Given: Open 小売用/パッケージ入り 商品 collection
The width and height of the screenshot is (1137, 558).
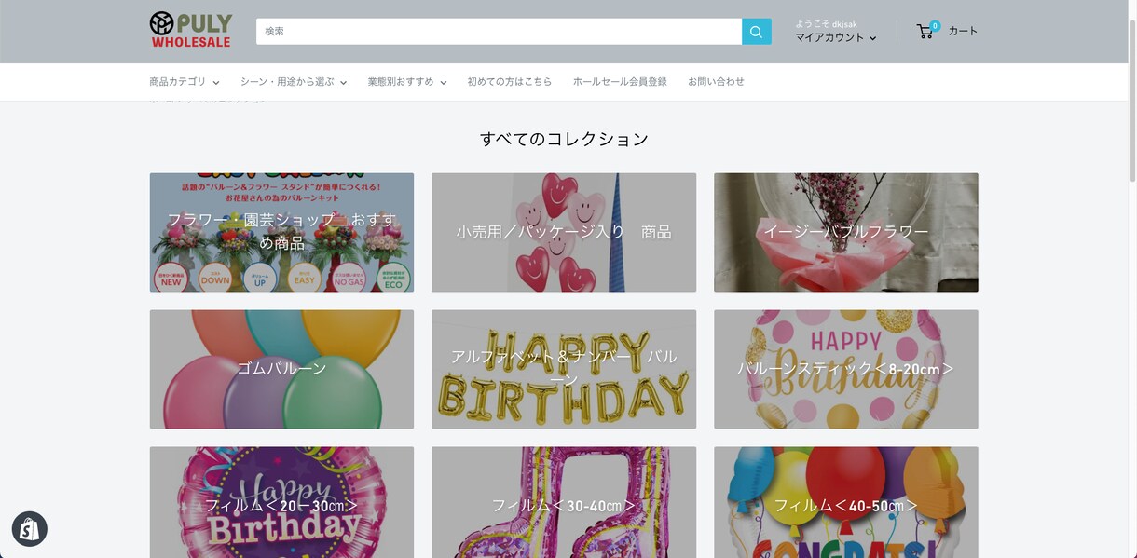Looking at the screenshot, I should click(x=564, y=232).
